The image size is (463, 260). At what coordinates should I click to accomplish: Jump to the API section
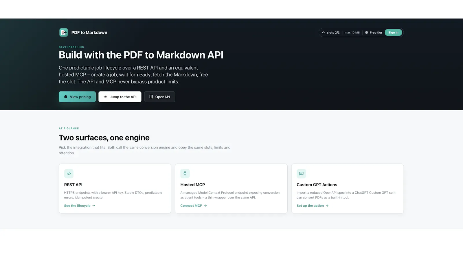click(120, 97)
